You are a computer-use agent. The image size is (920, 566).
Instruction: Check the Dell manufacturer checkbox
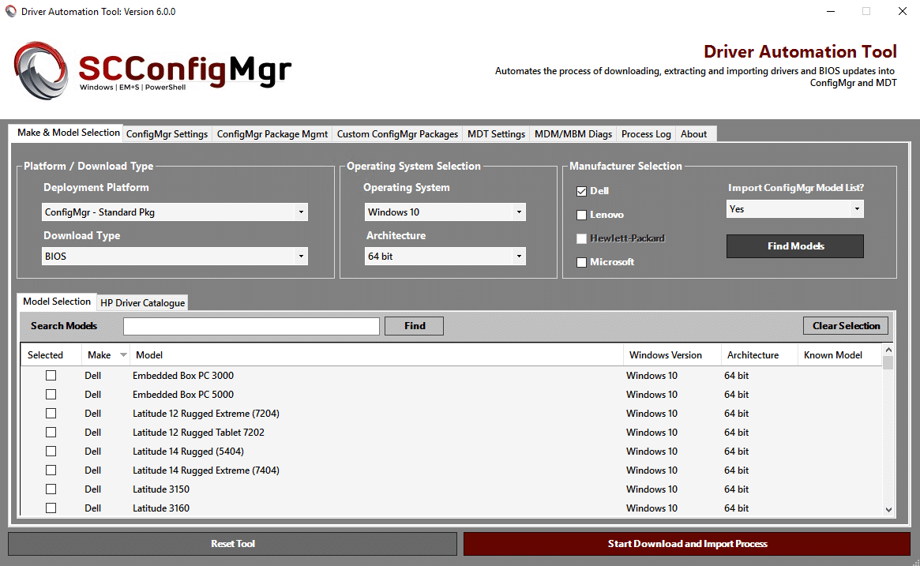click(x=581, y=191)
